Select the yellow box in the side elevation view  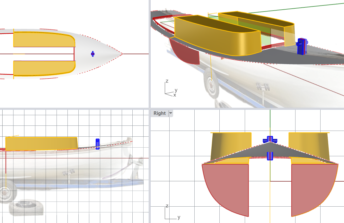tap(42, 143)
